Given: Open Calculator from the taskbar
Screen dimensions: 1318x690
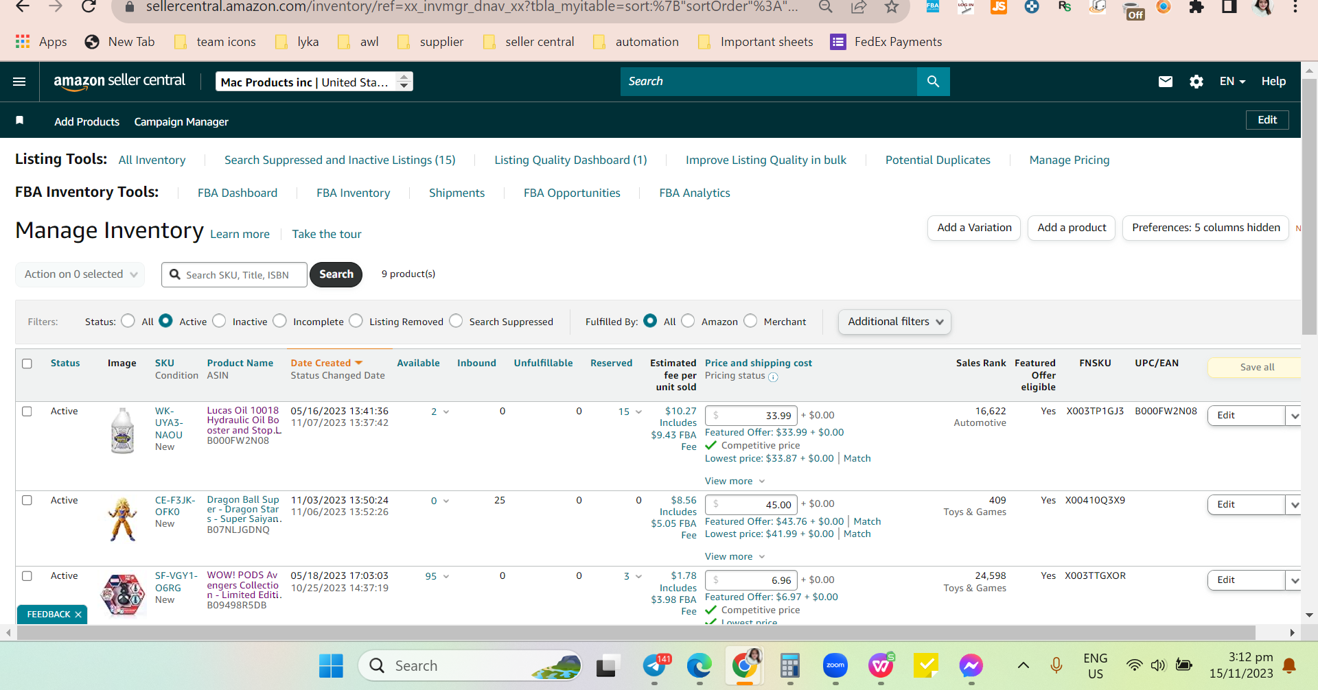Looking at the screenshot, I should point(790,665).
